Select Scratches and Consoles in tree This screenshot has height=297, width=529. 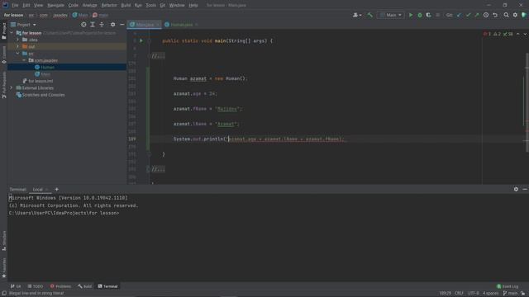43,95
